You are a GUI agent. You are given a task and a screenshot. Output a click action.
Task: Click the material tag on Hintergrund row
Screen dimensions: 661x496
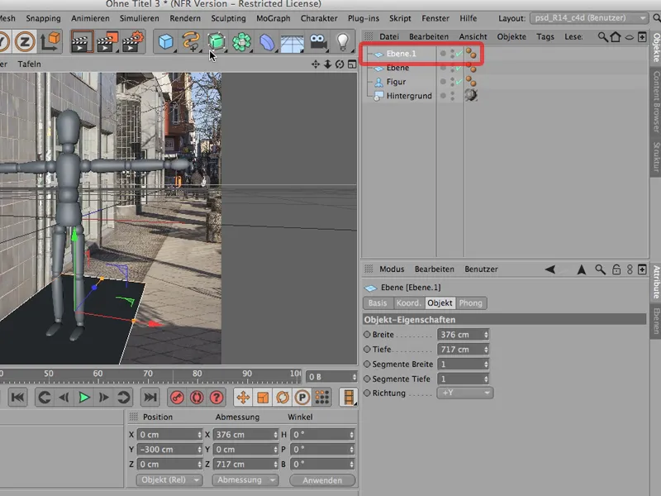471,95
